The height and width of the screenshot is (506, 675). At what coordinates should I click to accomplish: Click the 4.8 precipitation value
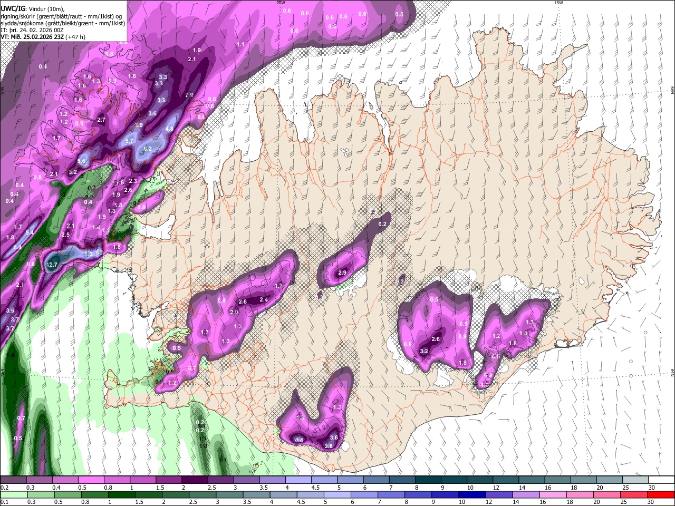(169, 129)
